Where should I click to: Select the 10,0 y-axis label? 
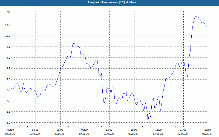coord(8,36)
